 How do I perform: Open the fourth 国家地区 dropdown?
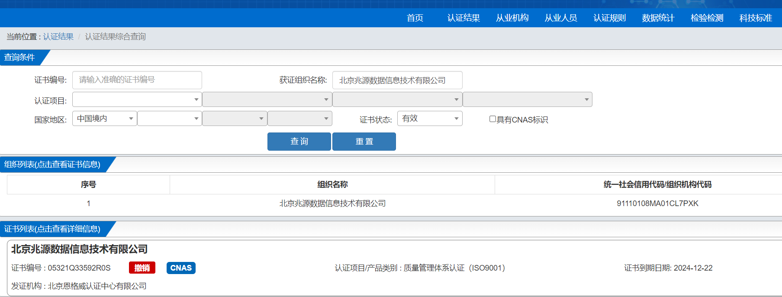tap(300, 119)
